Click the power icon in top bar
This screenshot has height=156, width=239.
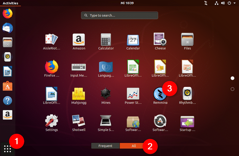tap(229, 3)
